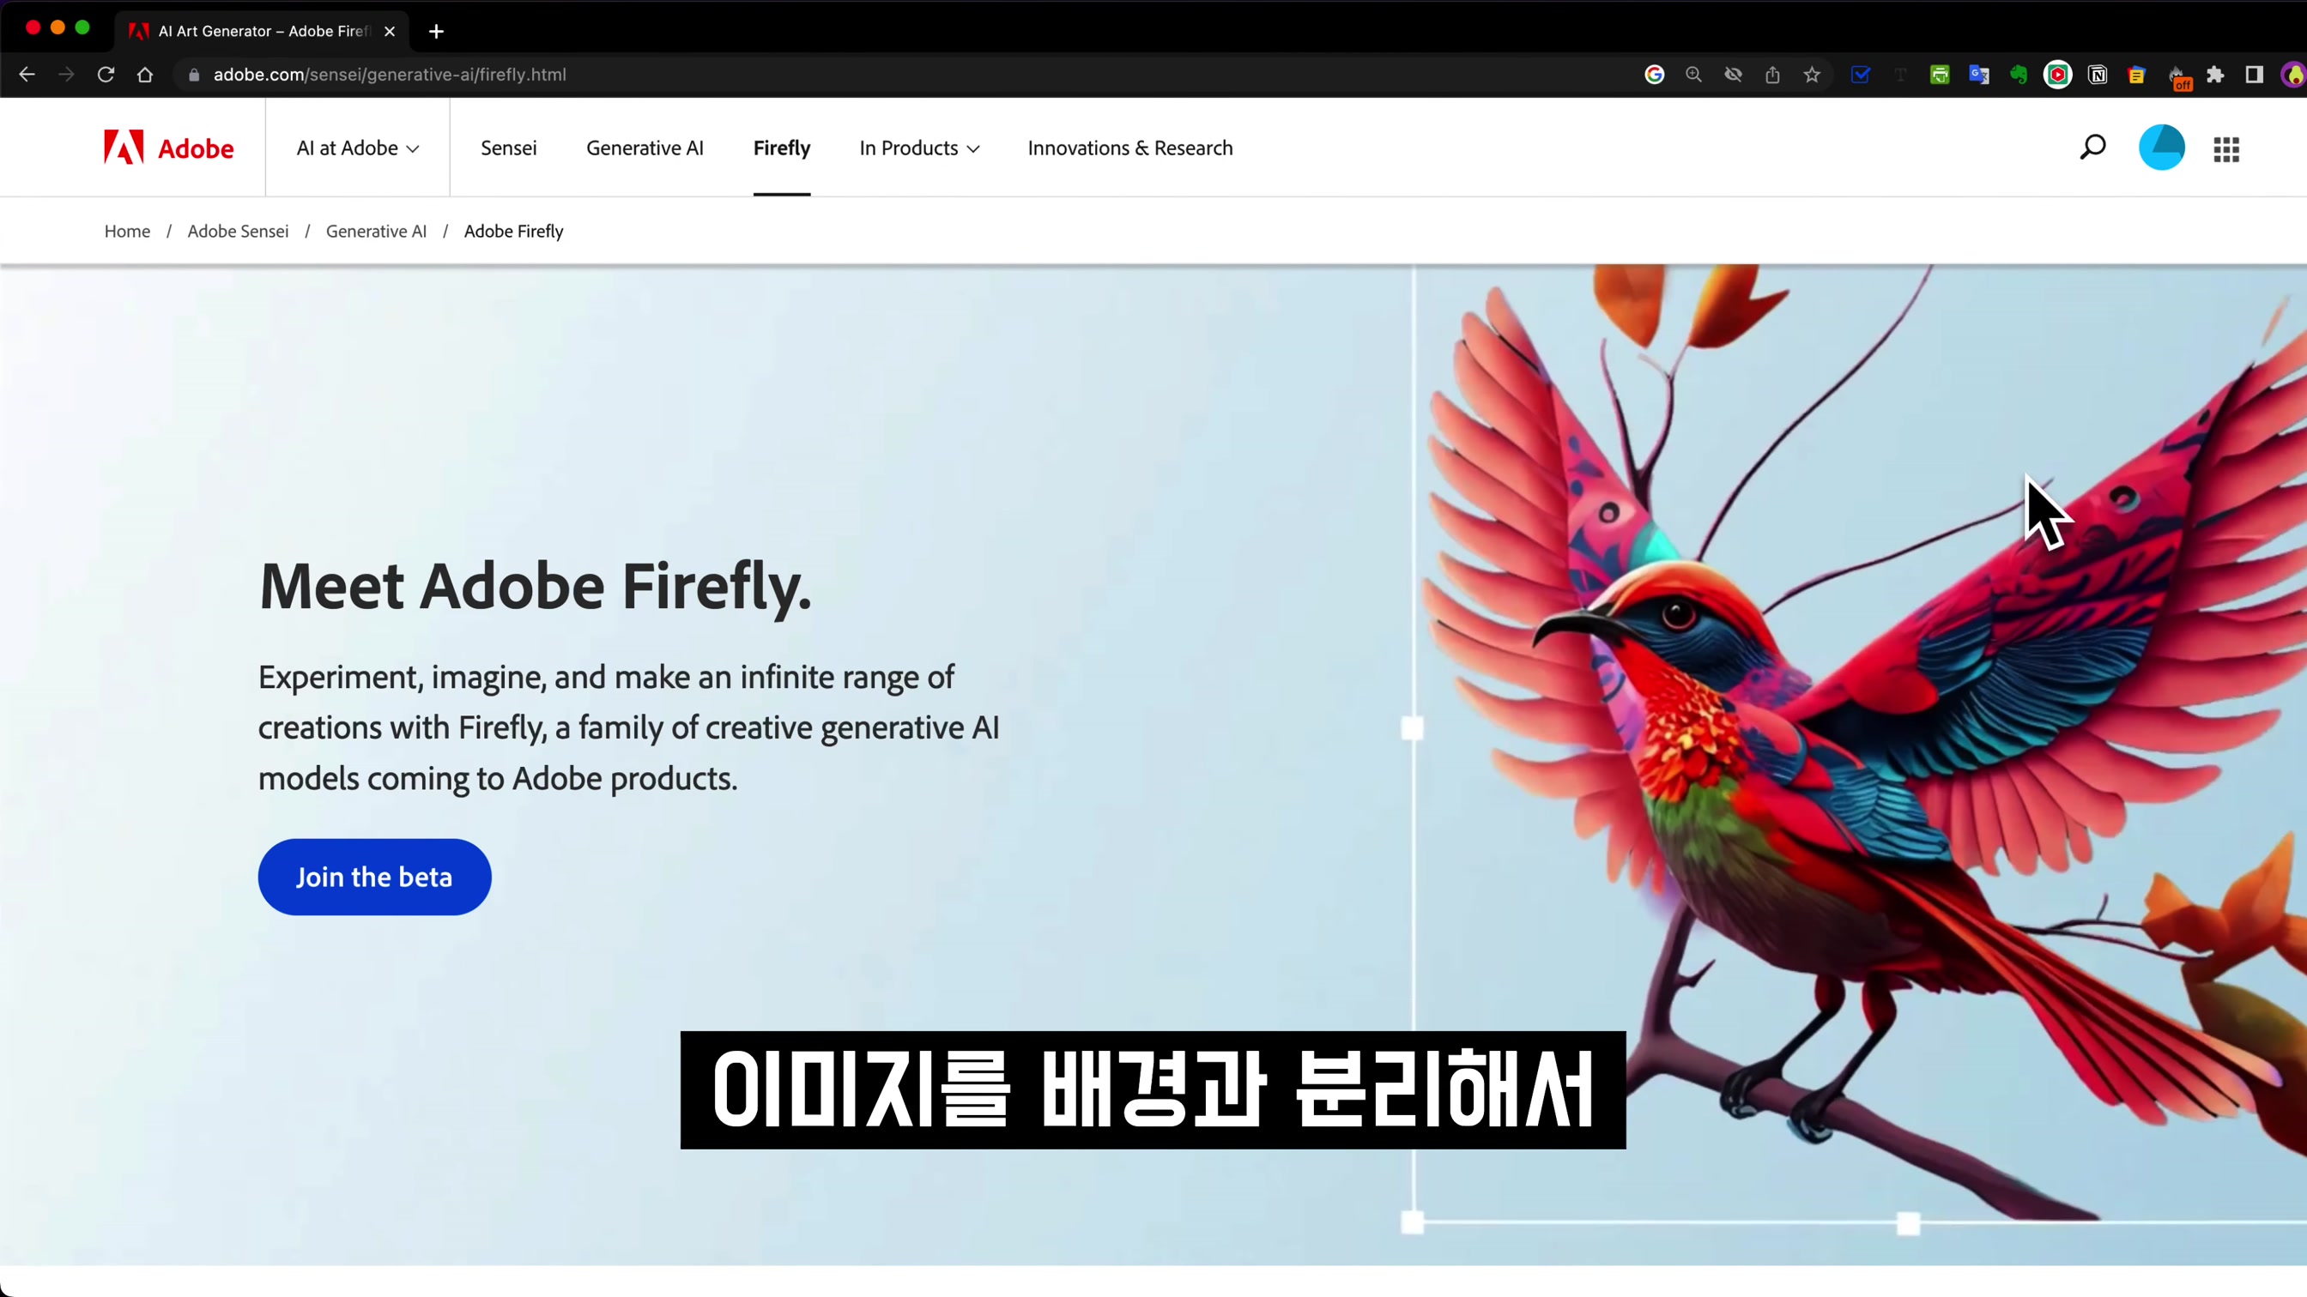This screenshot has width=2307, height=1297.
Task: Bookmark this page with star icon
Action: (x=1812, y=75)
